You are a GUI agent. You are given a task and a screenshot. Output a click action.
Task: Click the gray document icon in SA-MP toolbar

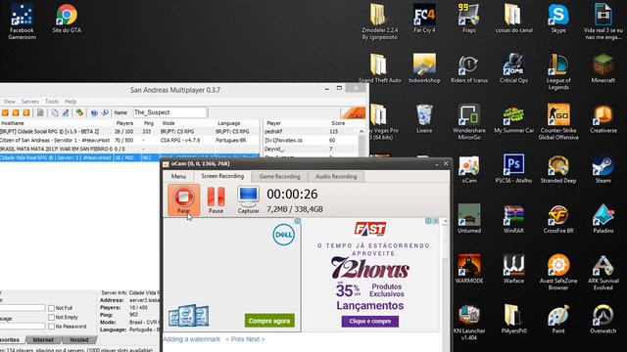(40, 113)
